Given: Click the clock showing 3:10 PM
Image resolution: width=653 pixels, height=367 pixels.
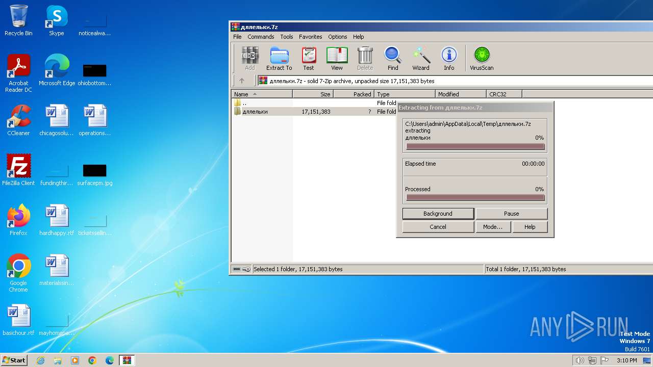Looking at the screenshot, I should click(x=627, y=360).
